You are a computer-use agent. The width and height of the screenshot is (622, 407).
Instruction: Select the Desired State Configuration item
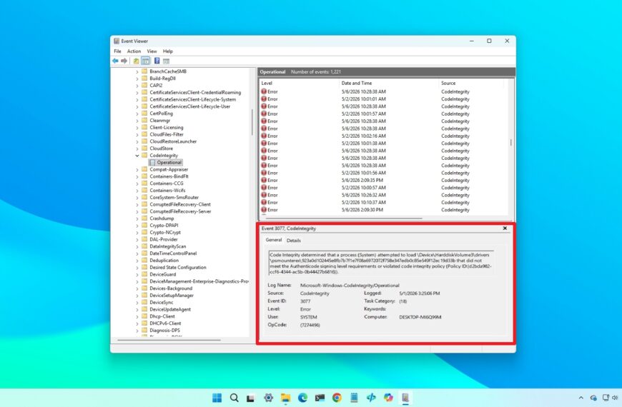pos(178,268)
